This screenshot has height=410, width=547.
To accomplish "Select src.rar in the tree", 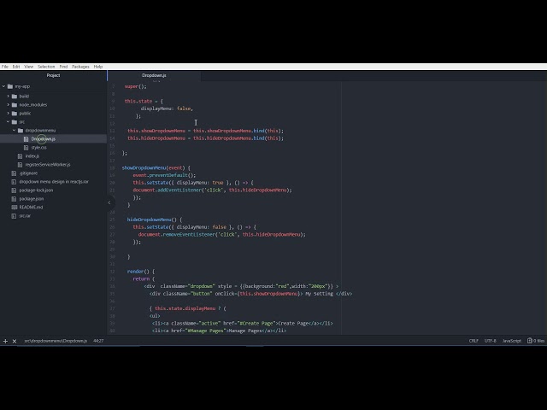I will (25, 216).
